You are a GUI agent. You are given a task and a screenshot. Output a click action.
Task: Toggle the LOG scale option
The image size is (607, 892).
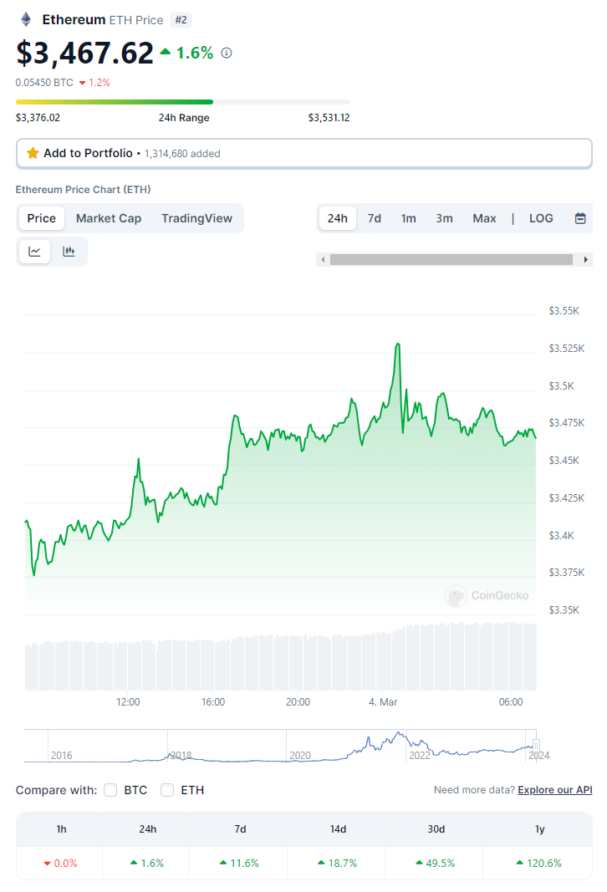point(541,218)
